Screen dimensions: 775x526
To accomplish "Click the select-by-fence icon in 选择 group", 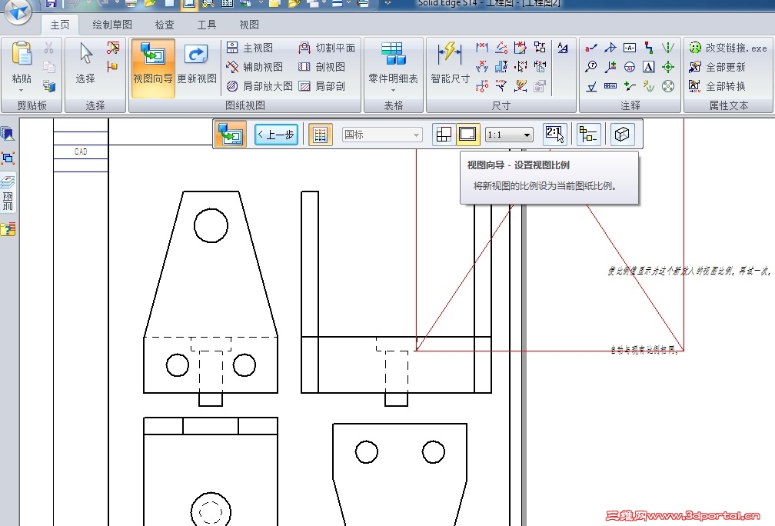I will [113, 48].
